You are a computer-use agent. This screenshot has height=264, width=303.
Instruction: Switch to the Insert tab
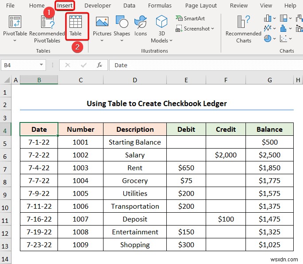[x=65, y=6]
